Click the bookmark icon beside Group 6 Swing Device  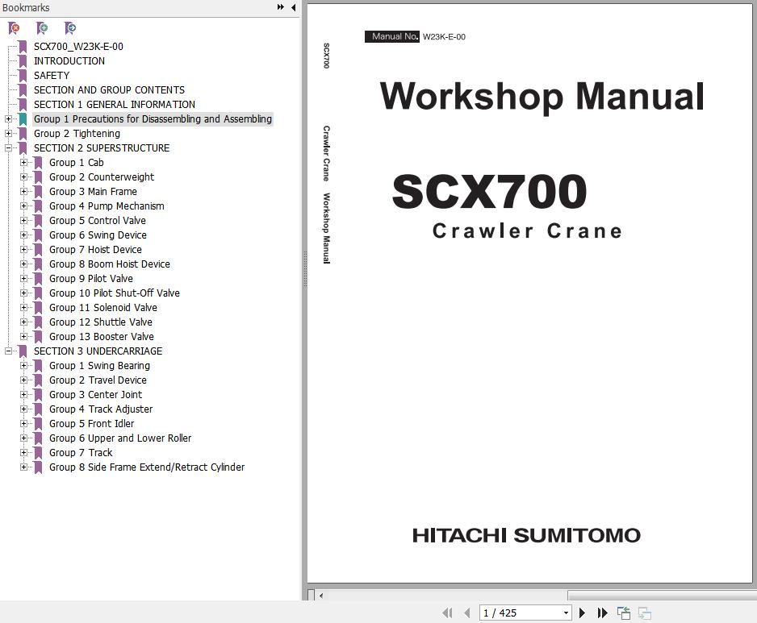click(38, 235)
